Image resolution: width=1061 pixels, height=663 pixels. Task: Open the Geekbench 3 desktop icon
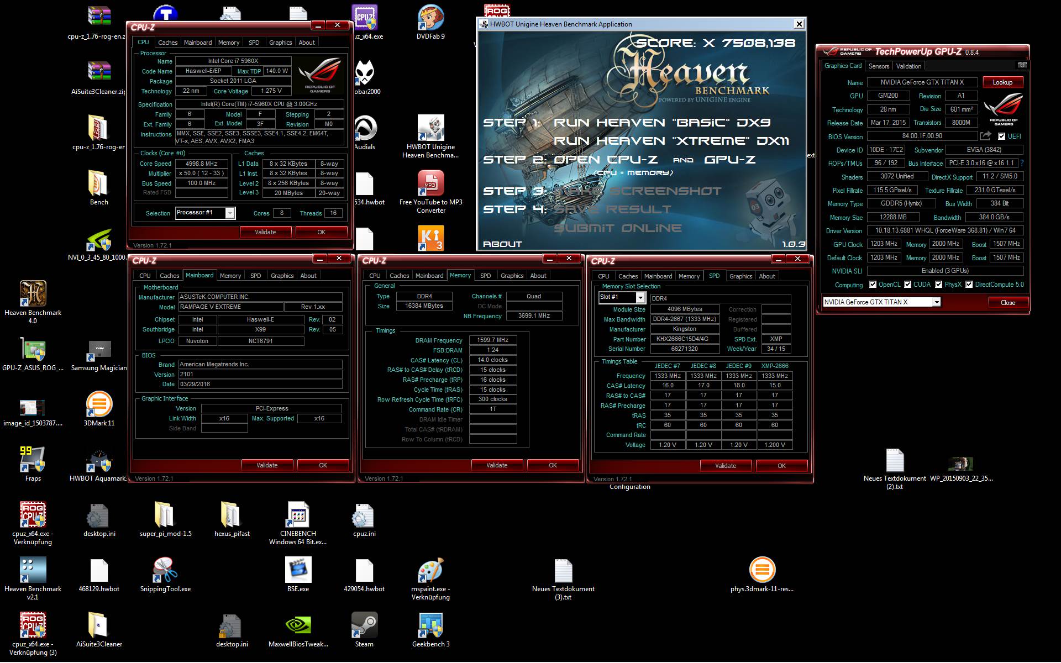point(430,625)
